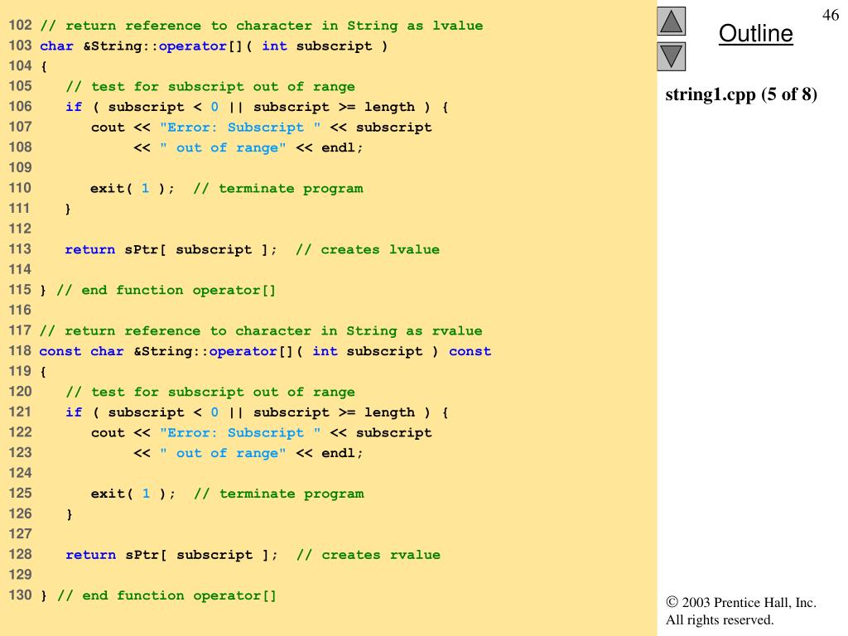Screen dimensions: 848x636
Task: Click the string1.cpp (5 of 8) heading
Action: [741, 94]
